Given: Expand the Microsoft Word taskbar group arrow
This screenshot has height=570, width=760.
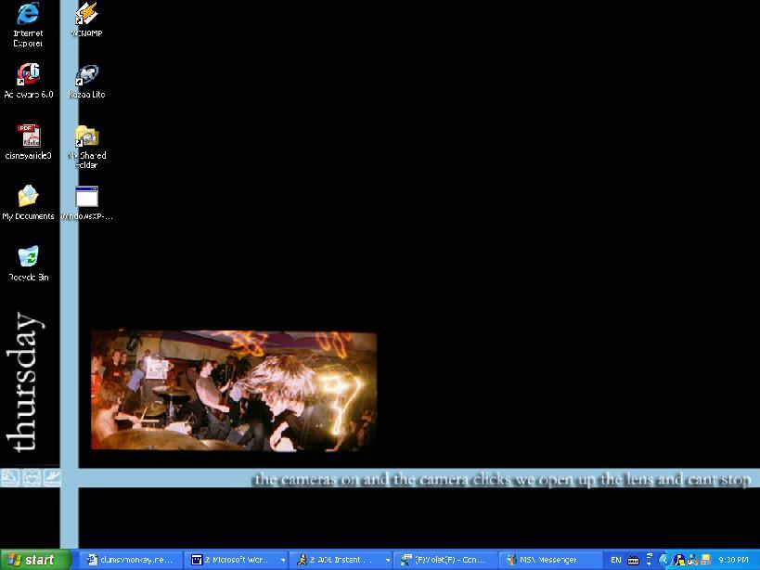Looking at the screenshot, I should 283,560.
